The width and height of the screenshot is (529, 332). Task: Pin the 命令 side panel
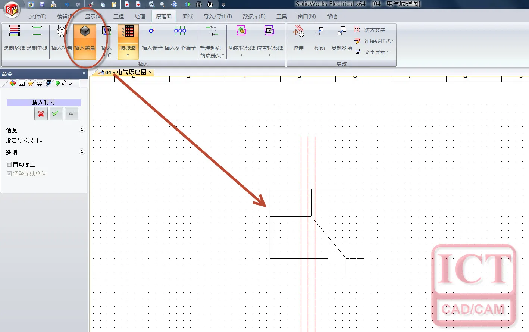(84, 74)
